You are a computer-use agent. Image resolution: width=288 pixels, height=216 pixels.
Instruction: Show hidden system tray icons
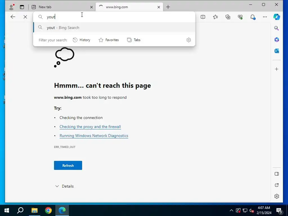pyautogui.click(x=231, y=210)
